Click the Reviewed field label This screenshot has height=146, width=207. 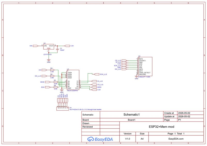pyautogui.click(x=87, y=127)
